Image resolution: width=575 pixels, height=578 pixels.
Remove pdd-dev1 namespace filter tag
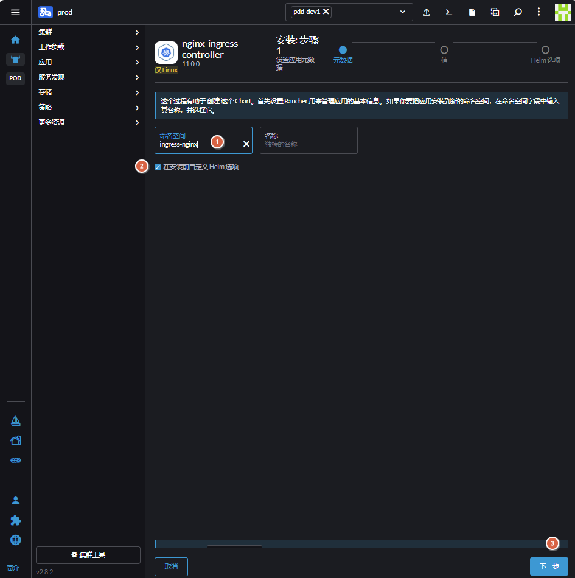pyautogui.click(x=326, y=12)
